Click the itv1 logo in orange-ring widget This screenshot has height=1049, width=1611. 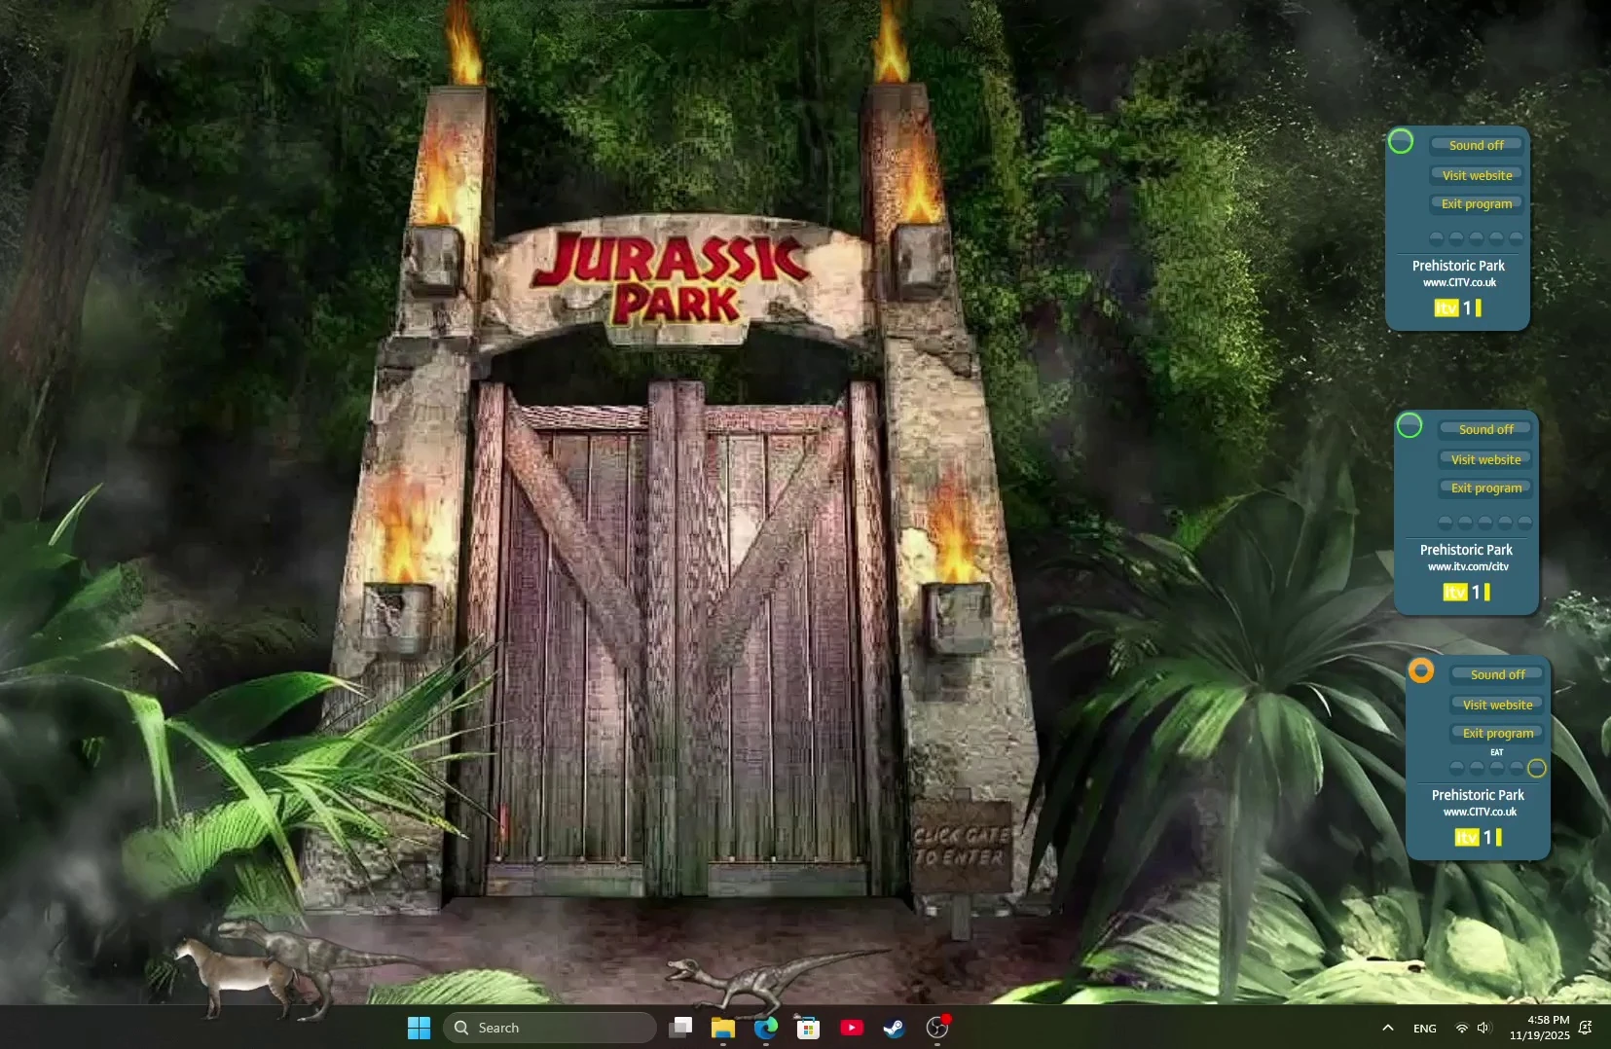pyautogui.click(x=1478, y=837)
